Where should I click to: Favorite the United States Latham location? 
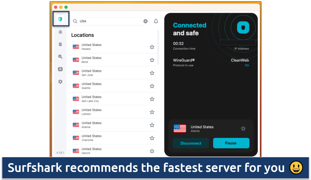click(x=152, y=112)
